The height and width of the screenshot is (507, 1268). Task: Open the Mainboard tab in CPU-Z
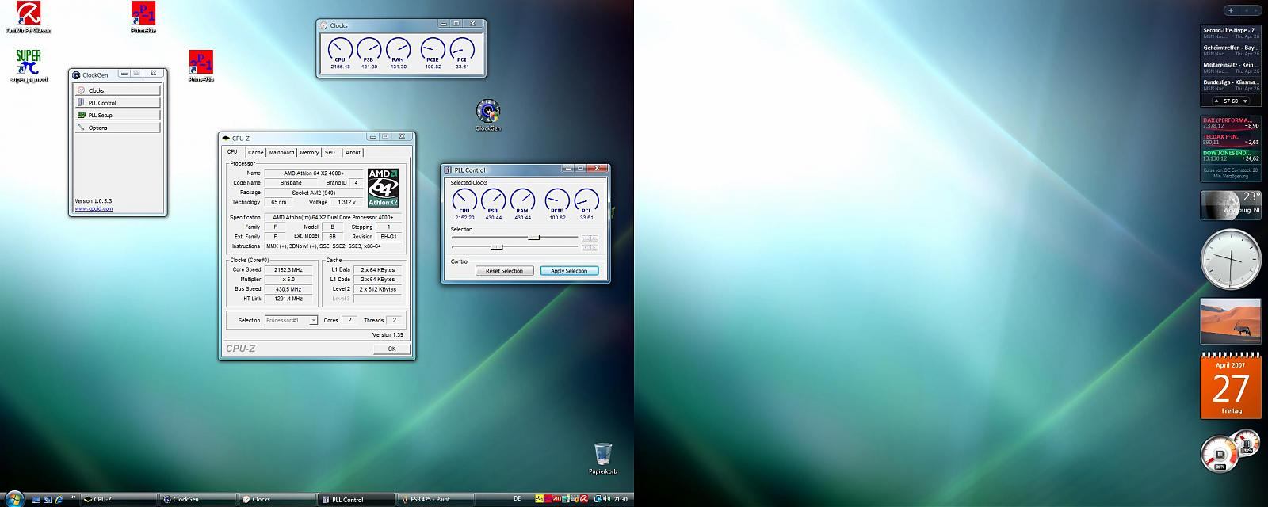pos(281,153)
